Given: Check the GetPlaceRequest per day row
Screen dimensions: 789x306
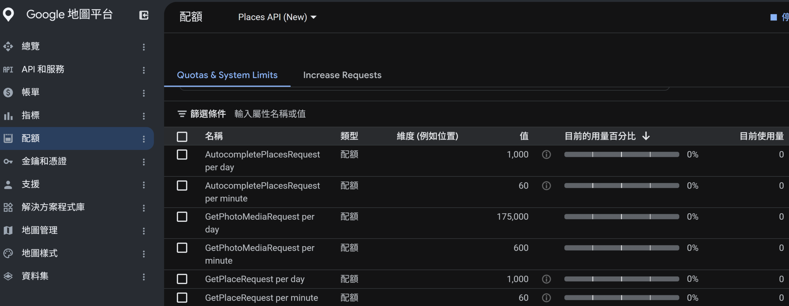Looking at the screenshot, I should [x=182, y=279].
